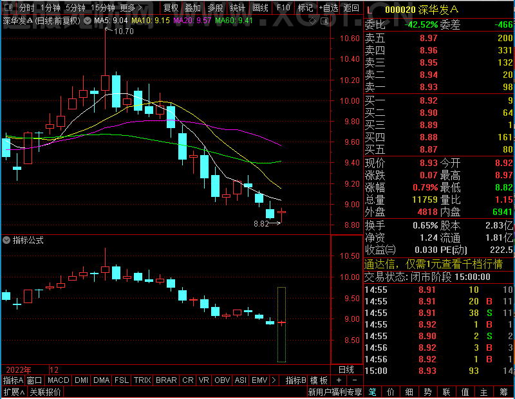
Task: Select the DMI indicator
Action: tap(82, 380)
